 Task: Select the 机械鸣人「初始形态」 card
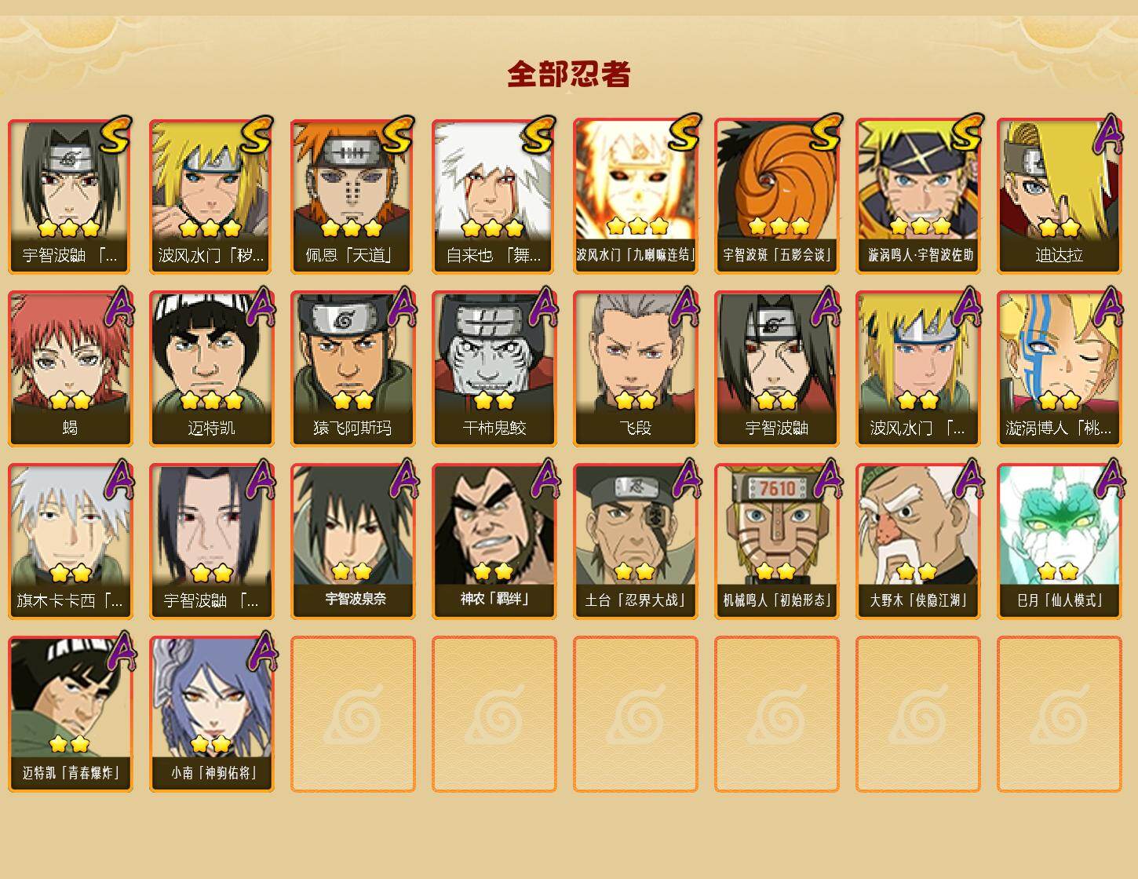776,542
